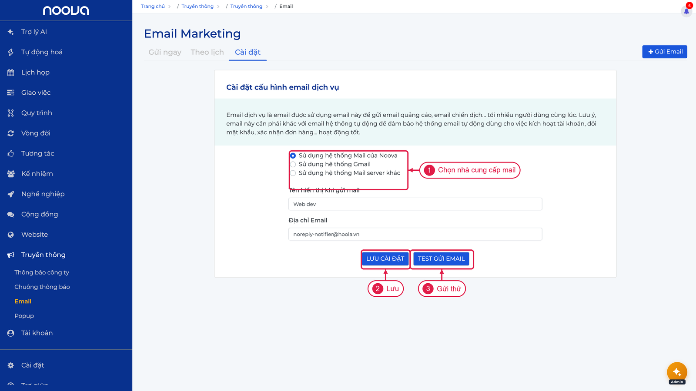Viewport: 696px width, 391px height.
Task: Open Trợ lý AI sparkle icon
Action: 11,32
